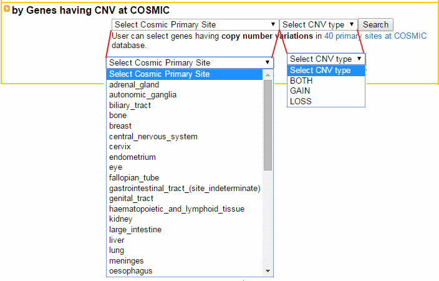
Task: Pick breast in the primary site list
Action: tap(184, 126)
